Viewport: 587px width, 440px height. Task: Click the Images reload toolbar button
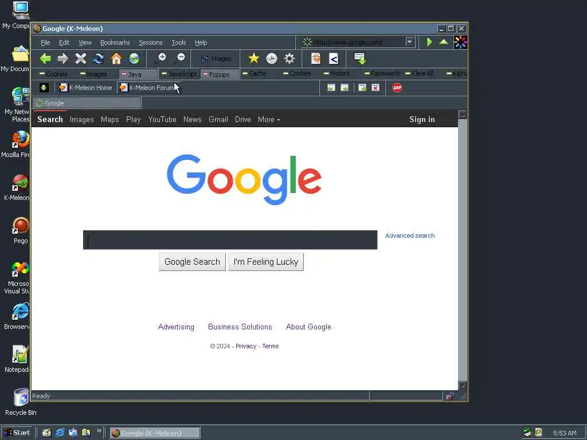click(216, 59)
